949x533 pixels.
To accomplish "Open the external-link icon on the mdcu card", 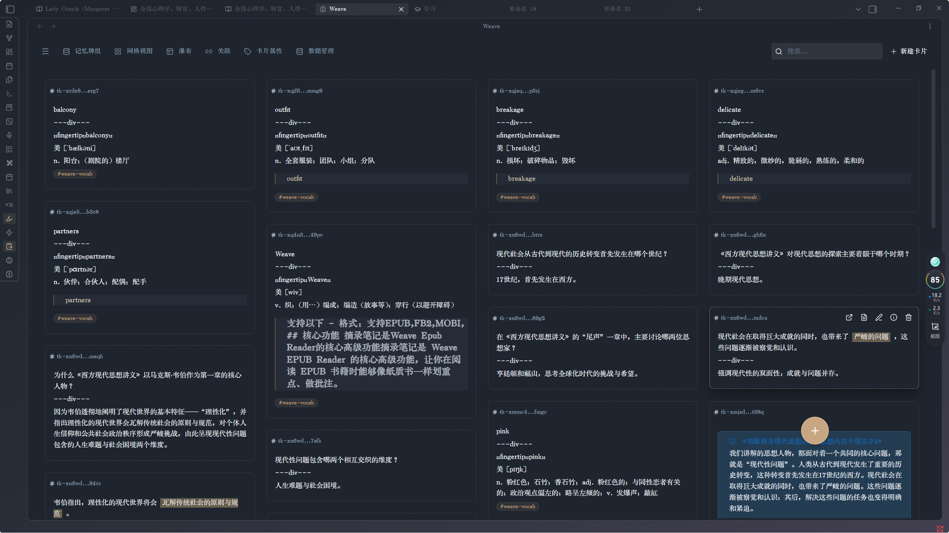I will click(849, 317).
